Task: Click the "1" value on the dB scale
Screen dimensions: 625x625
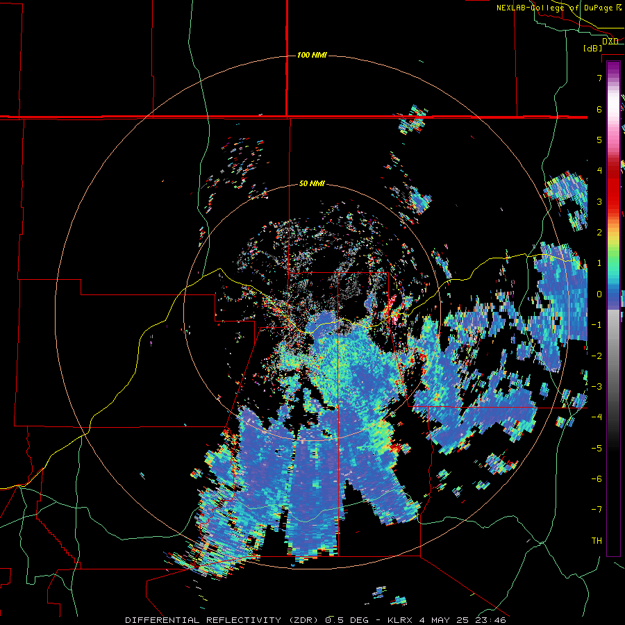Action: coord(599,263)
